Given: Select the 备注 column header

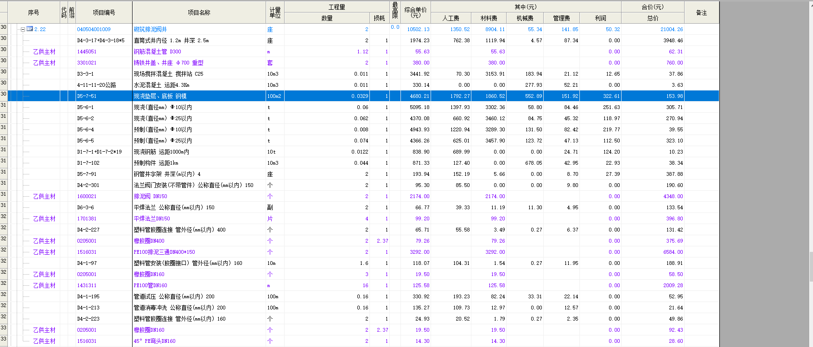Looking at the screenshot, I should click(701, 13).
